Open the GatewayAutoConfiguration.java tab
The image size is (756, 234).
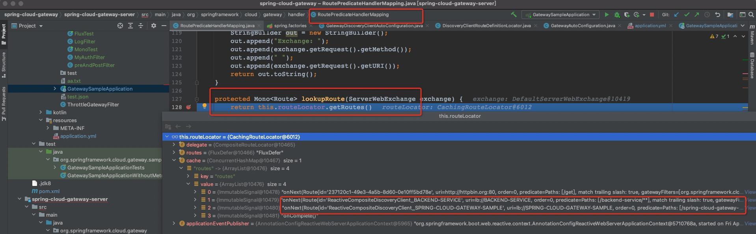pos(583,26)
